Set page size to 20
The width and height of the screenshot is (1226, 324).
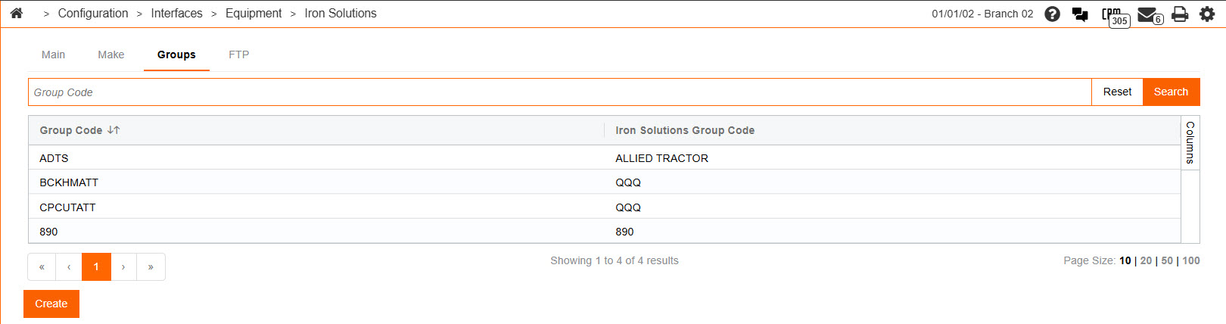click(1146, 260)
